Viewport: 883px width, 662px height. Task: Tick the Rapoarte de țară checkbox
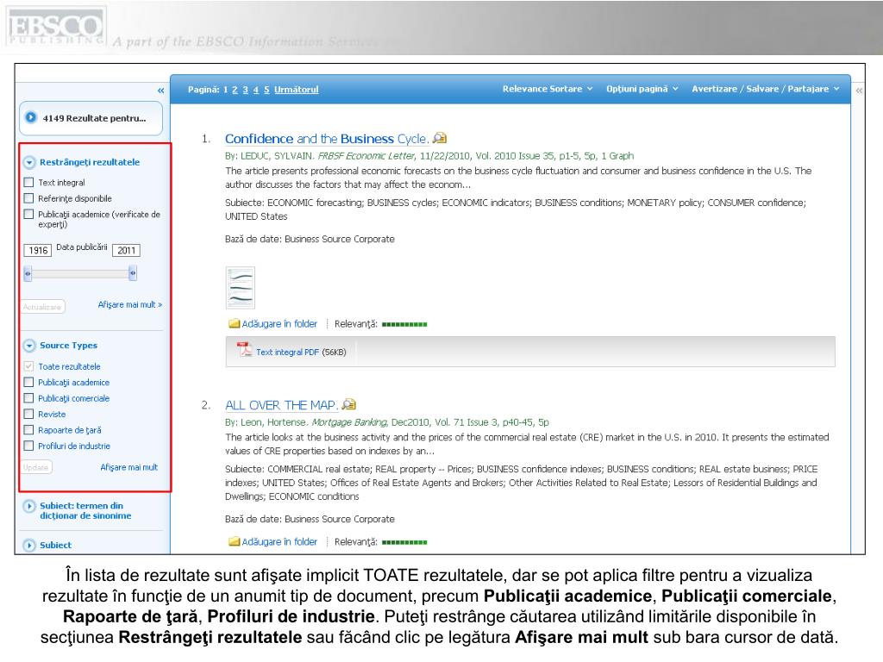click(28, 430)
